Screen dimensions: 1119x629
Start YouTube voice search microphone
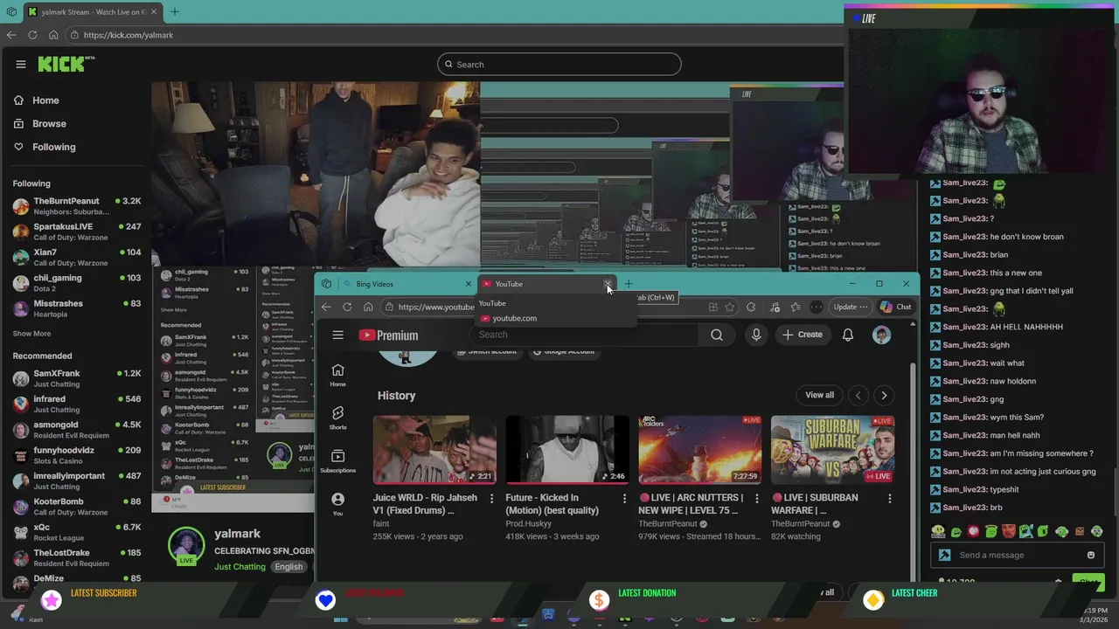(756, 335)
